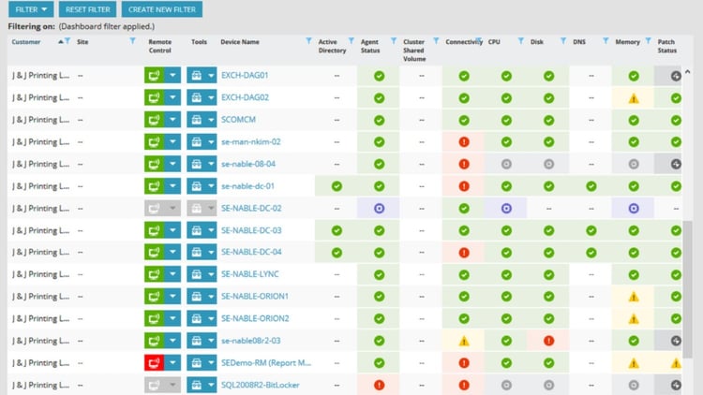The image size is (703, 395).
Task: Expand tools dropdown for se-nable08r2-03
Action: [x=211, y=341]
